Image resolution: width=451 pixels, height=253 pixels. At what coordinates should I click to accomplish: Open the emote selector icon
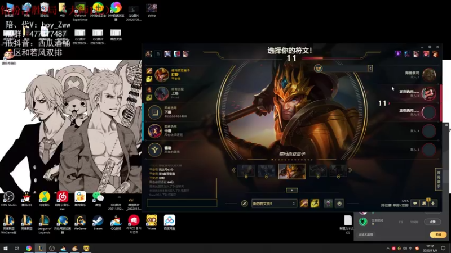[339, 204]
